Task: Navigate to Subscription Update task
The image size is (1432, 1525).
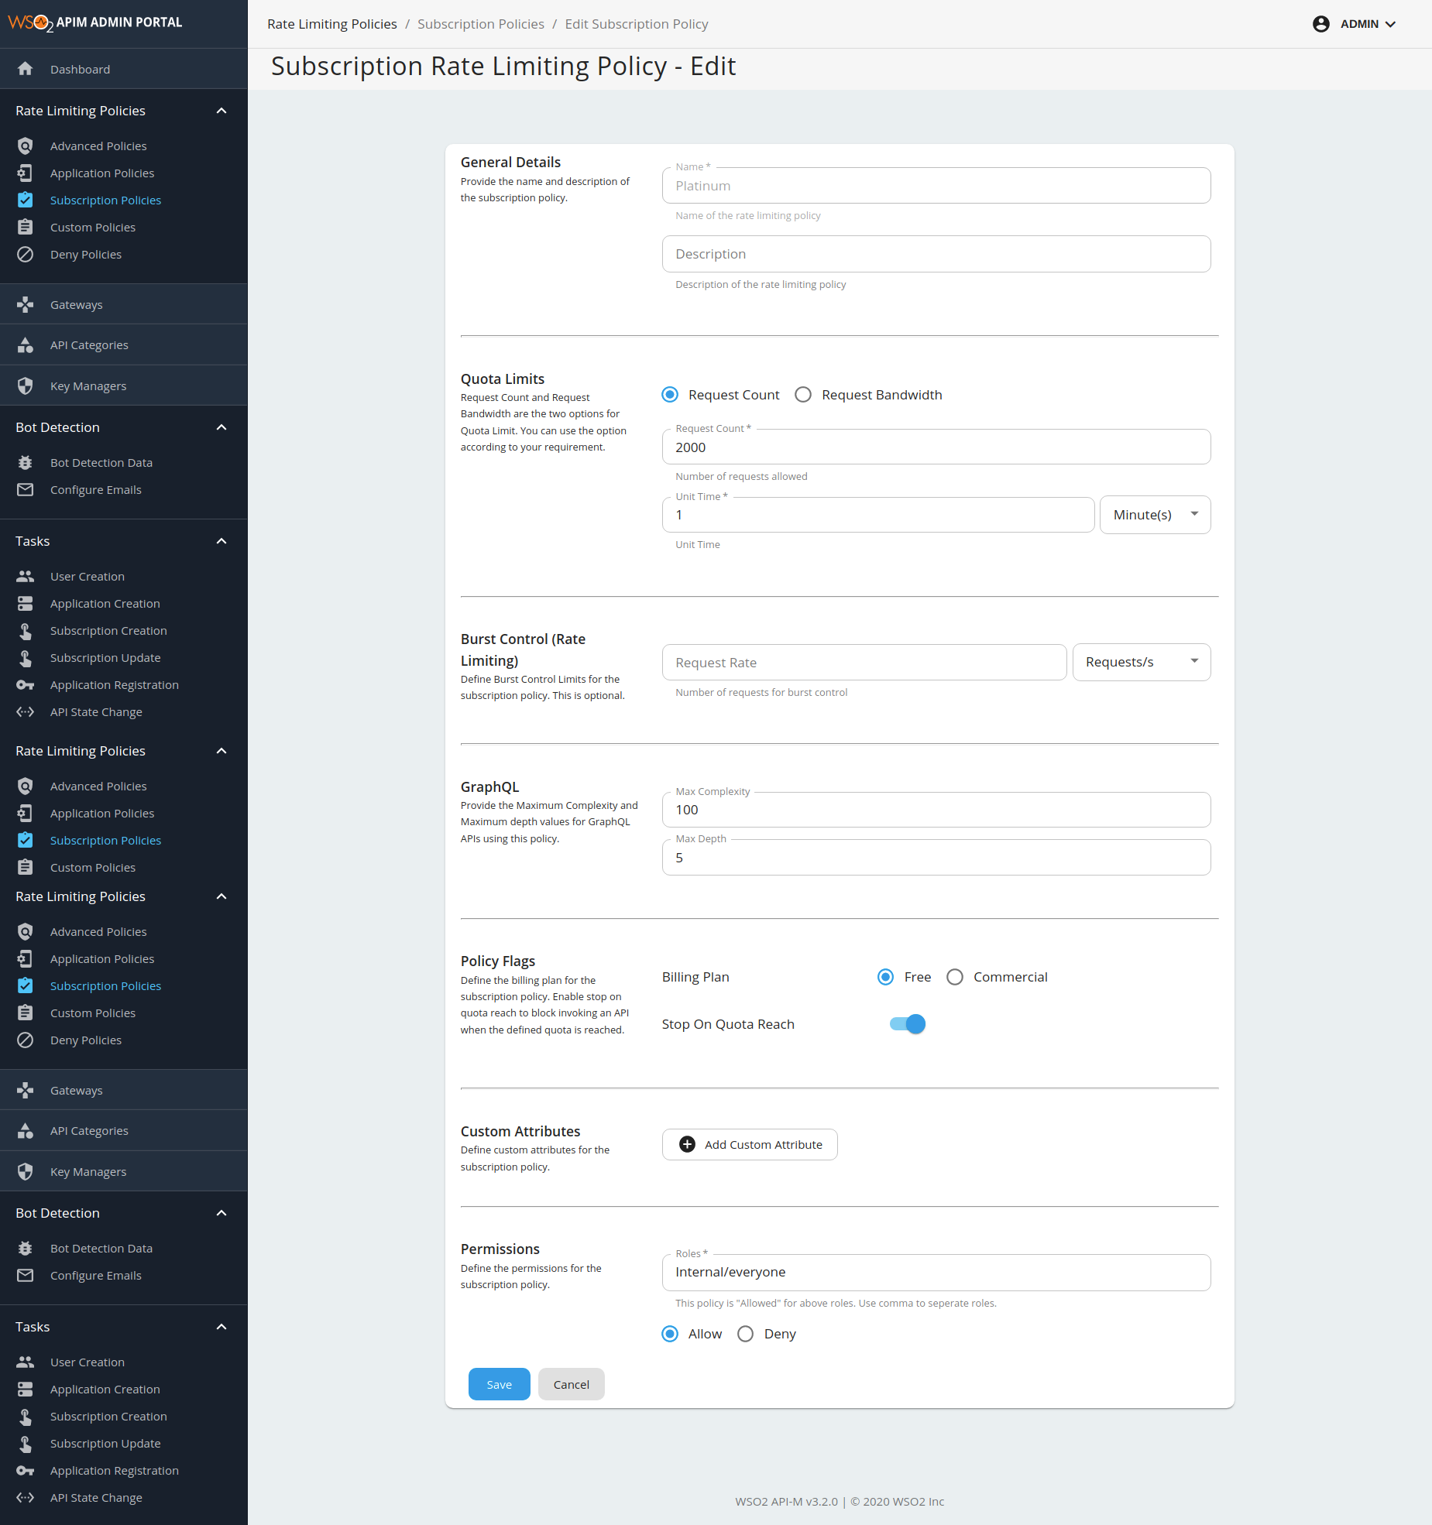Action: [105, 657]
